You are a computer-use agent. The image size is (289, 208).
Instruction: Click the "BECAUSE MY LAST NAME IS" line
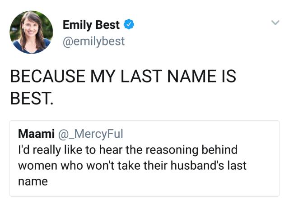tap(123, 77)
